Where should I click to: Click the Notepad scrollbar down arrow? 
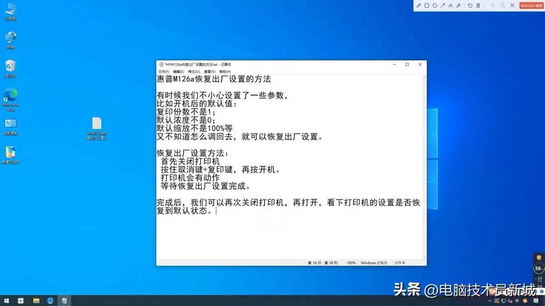tap(423, 257)
